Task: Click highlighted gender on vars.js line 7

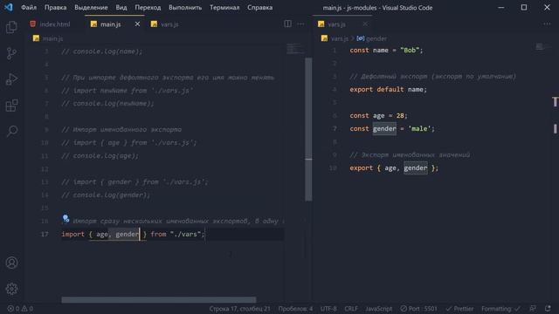Action: pos(384,128)
